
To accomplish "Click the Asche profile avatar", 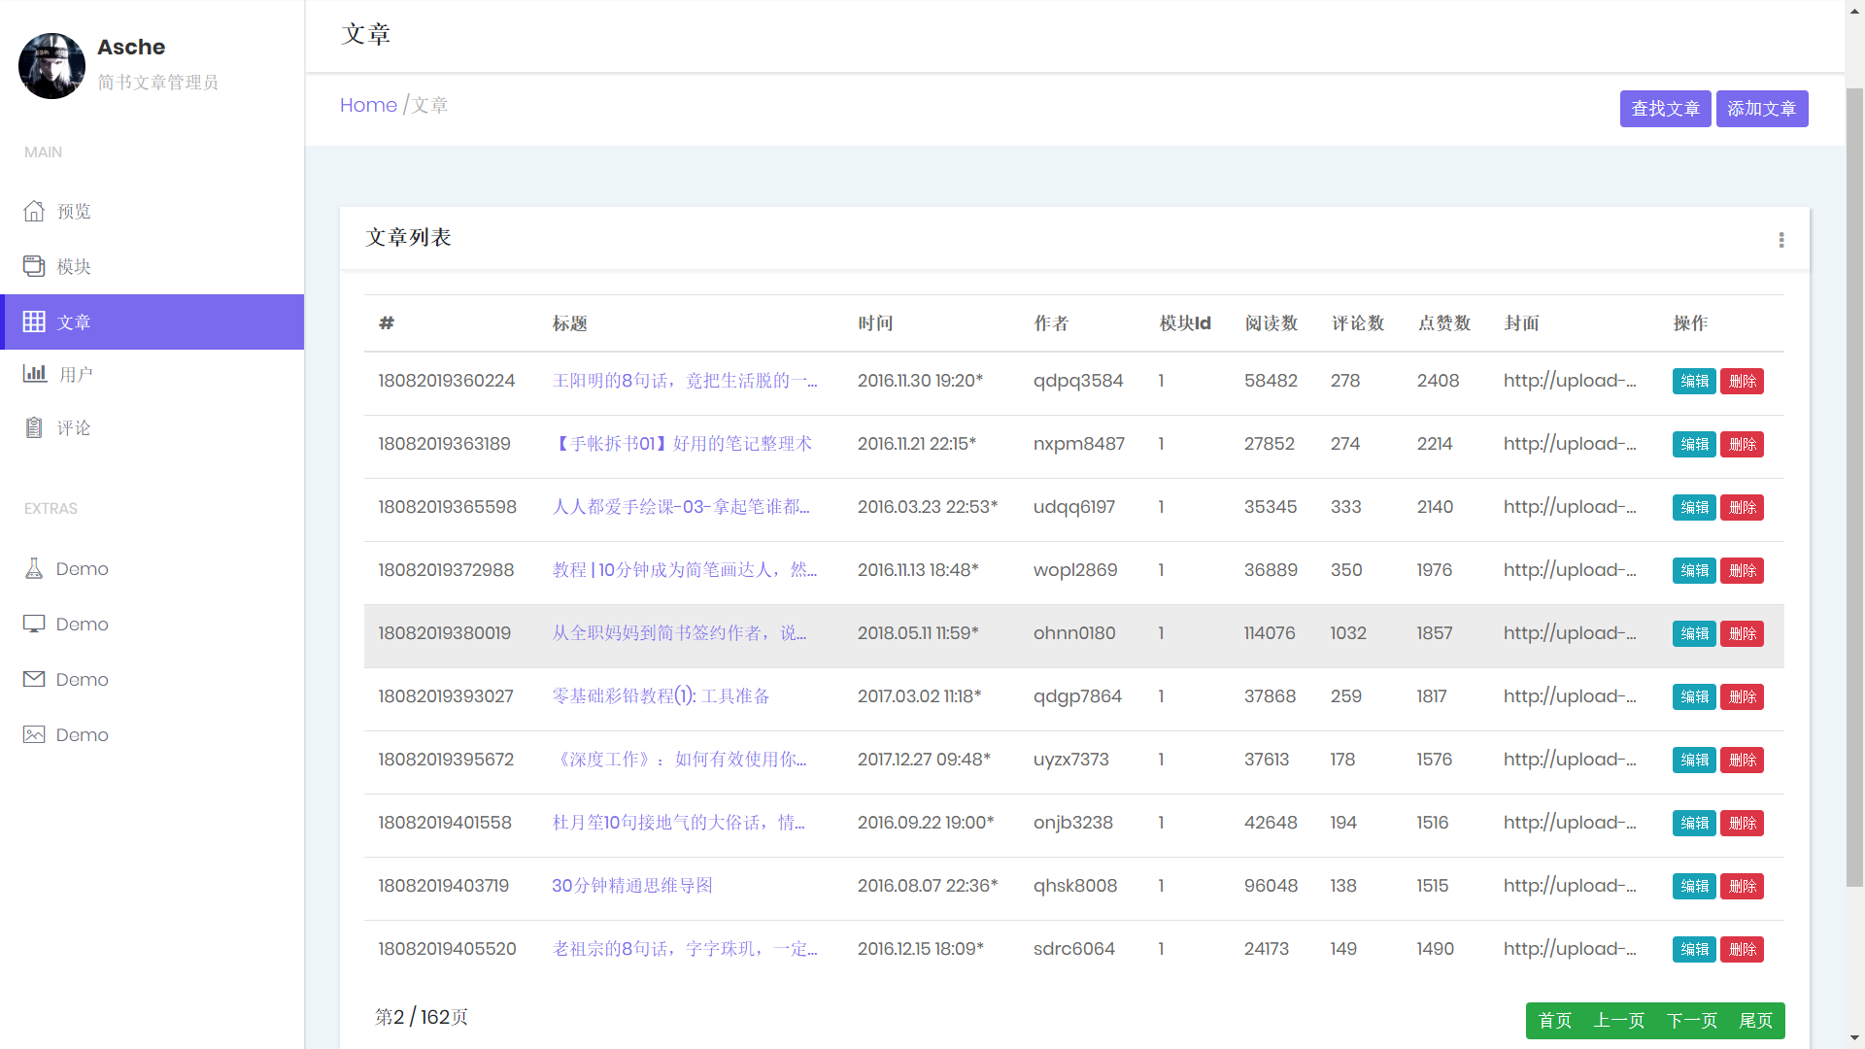I will pos(51,65).
